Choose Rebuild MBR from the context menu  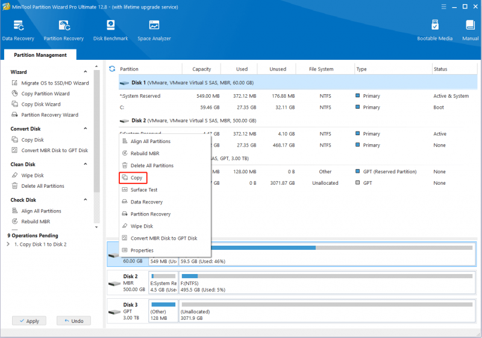[x=165, y=153]
